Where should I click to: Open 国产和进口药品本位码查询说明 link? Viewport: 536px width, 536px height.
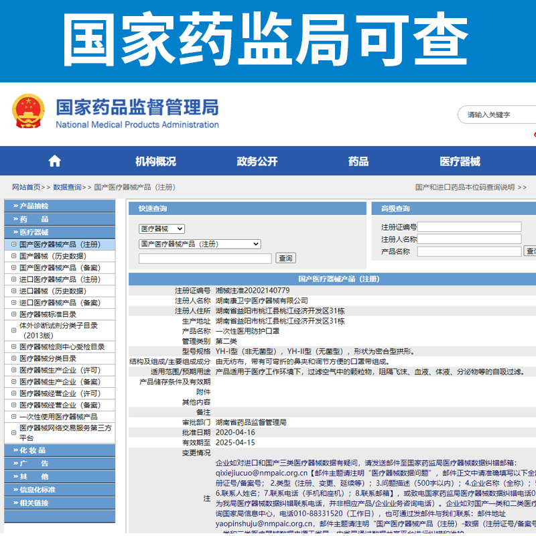pyautogui.click(x=471, y=187)
